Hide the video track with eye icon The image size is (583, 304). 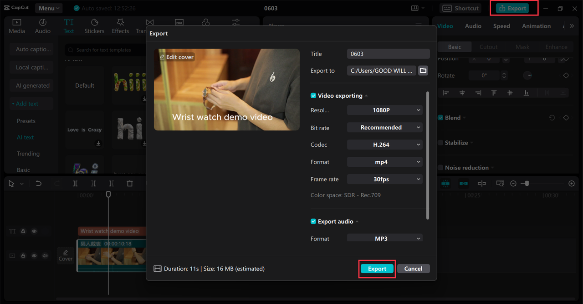pyautogui.click(x=34, y=256)
